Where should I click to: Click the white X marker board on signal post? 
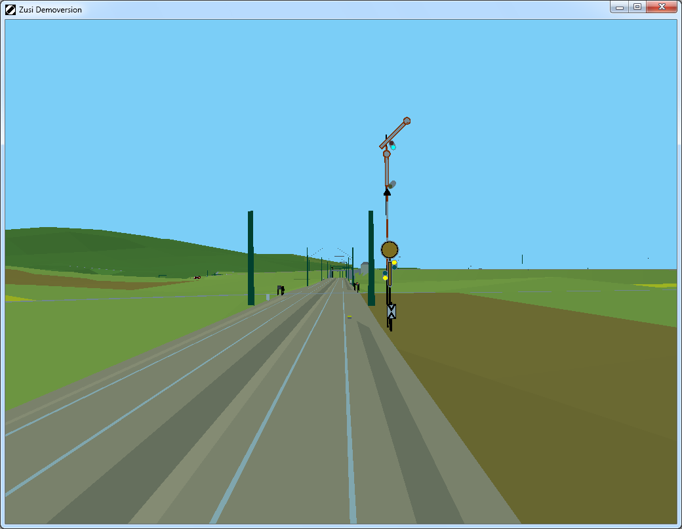pos(391,311)
